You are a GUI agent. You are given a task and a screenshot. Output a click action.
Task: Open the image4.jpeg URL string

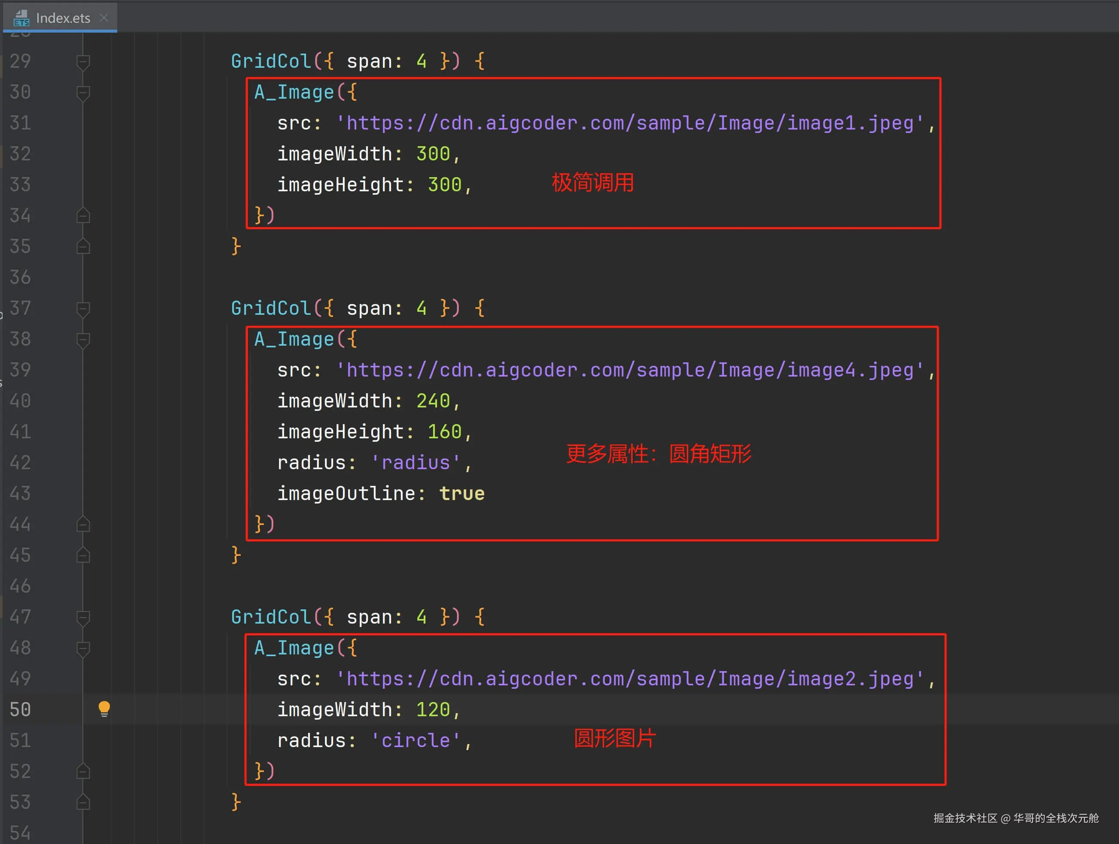pos(629,371)
